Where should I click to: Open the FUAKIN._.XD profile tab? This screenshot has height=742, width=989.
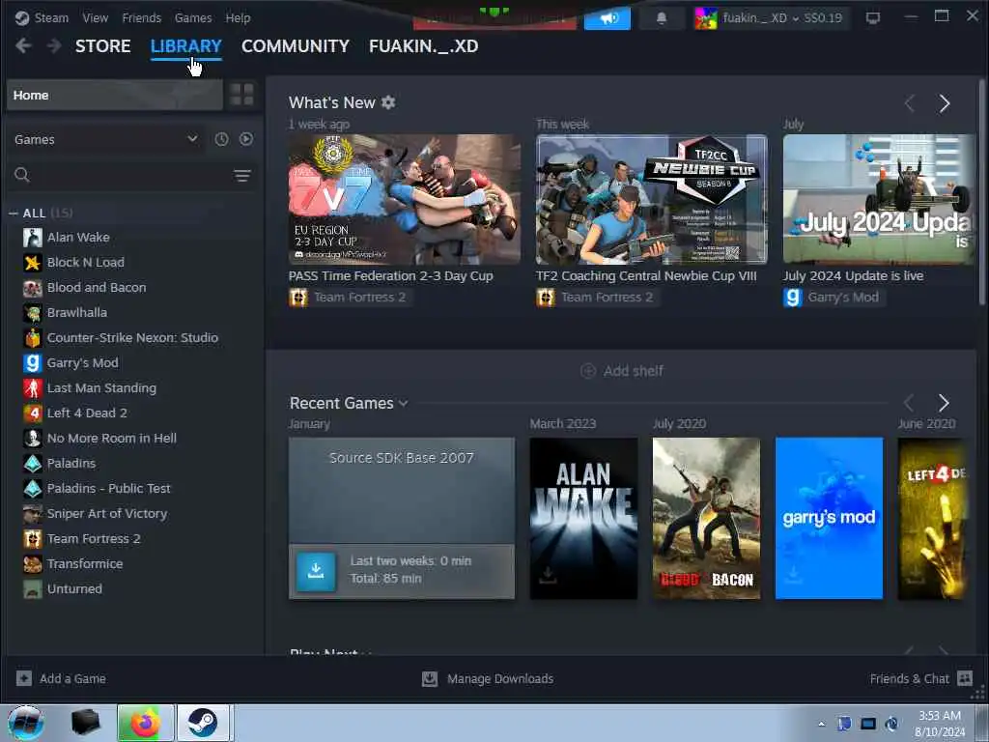coord(423,46)
